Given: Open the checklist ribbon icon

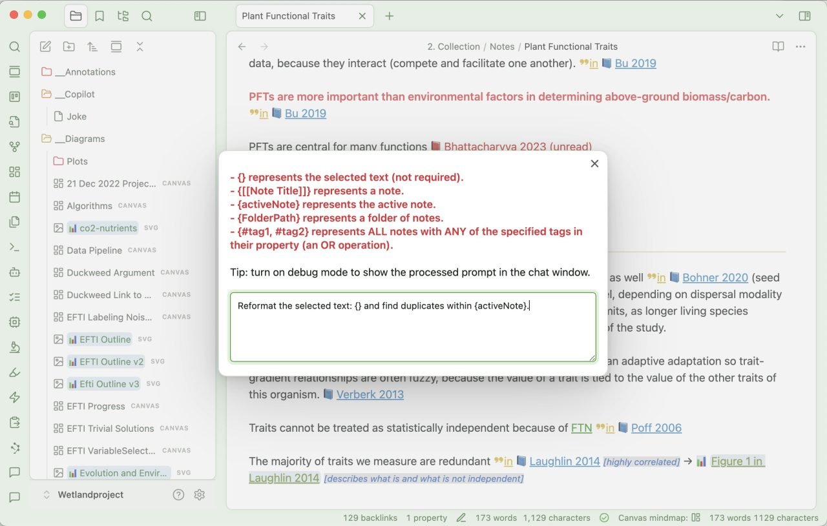Looking at the screenshot, I should (15, 298).
